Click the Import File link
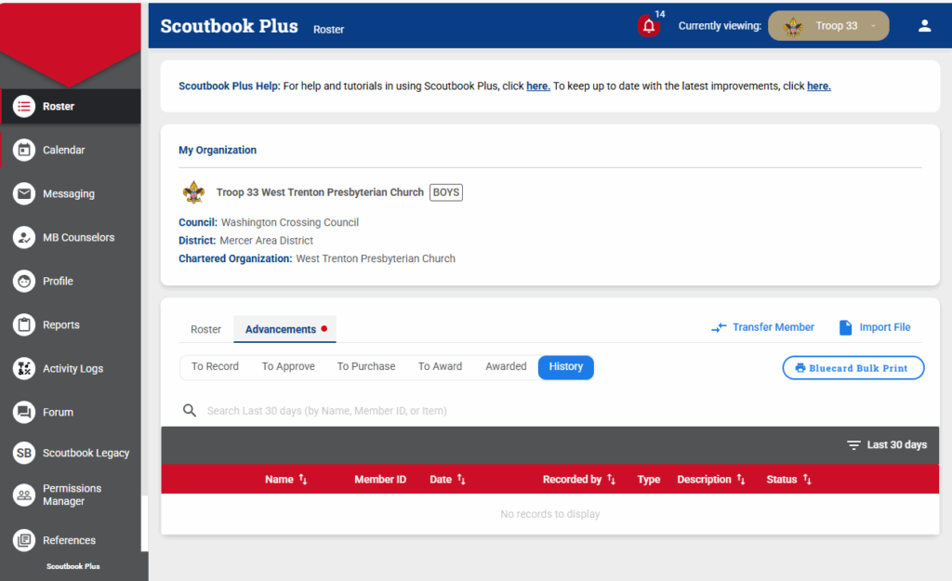 [875, 327]
